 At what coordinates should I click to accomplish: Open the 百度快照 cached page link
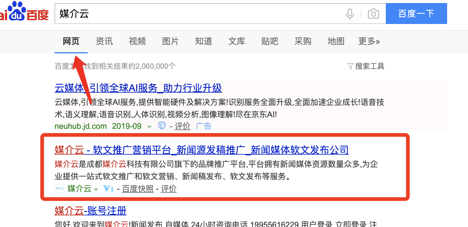pyautogui.click(x=137, y=189)
